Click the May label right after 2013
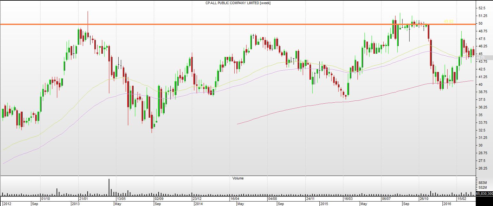This screenshot has width=493, height=206. 117,204
